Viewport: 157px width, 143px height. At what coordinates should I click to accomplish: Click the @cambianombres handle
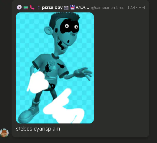click(108, 8)
